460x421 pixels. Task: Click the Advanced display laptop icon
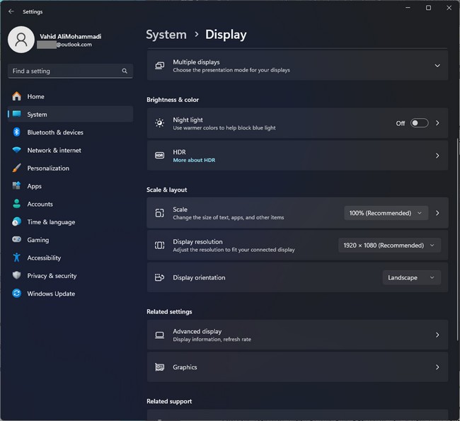160,335
